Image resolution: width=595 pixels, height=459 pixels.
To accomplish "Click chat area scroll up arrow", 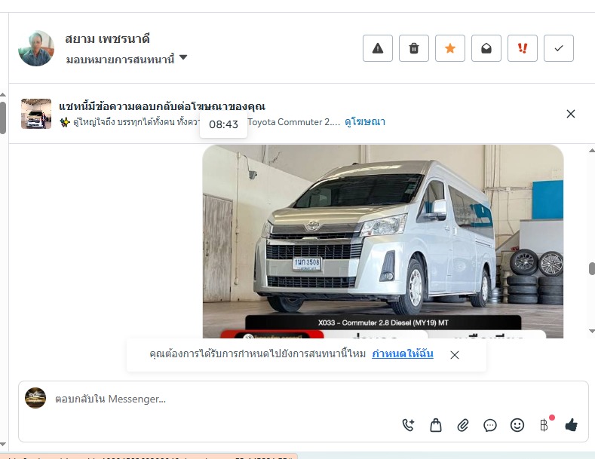I will tap(591, 151).
